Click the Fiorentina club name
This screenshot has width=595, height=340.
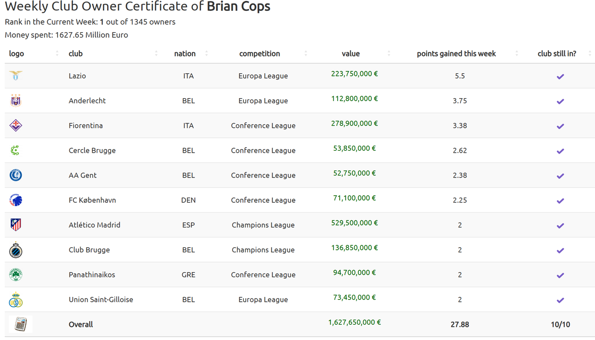pos(86,125)
